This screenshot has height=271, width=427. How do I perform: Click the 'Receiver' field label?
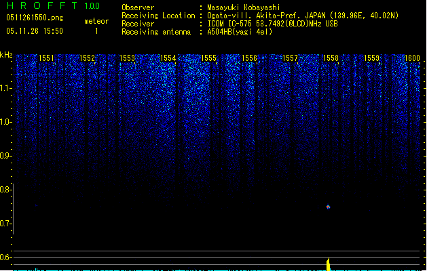tap(138, 24)
